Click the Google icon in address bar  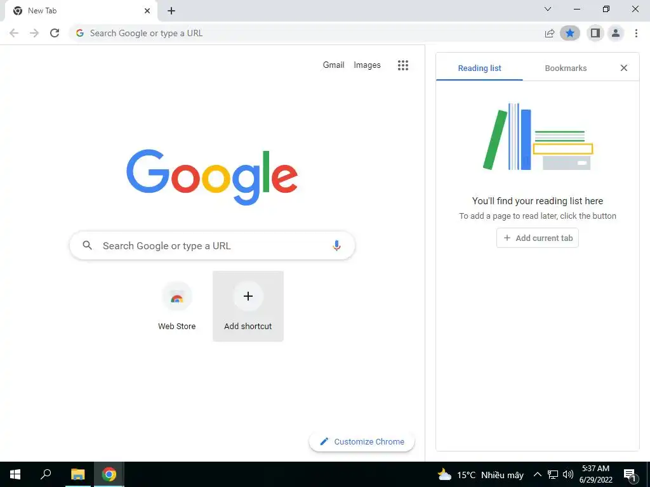coord(80,33)
